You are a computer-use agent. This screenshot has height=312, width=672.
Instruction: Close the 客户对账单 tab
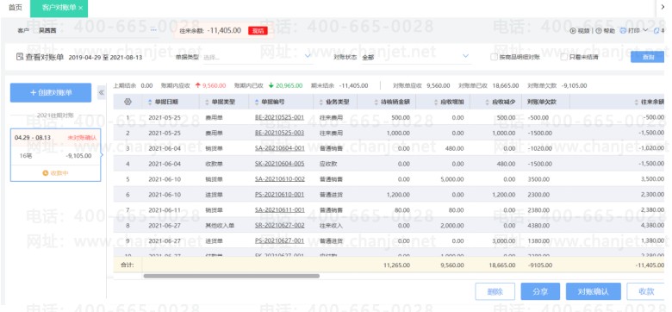(x=81, y=8)
